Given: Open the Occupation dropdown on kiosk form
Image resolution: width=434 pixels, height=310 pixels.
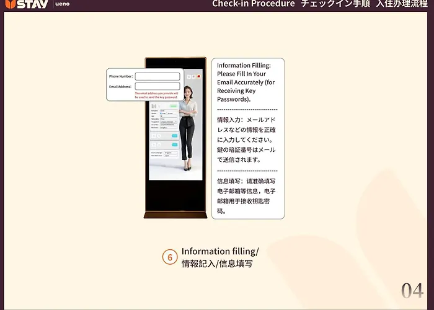Looking at the screenshot, I should tap(169, 122).
